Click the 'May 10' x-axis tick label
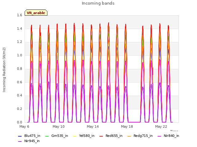Screen dimensions: 197x147 pyautogui.click(x=58, y=126)
